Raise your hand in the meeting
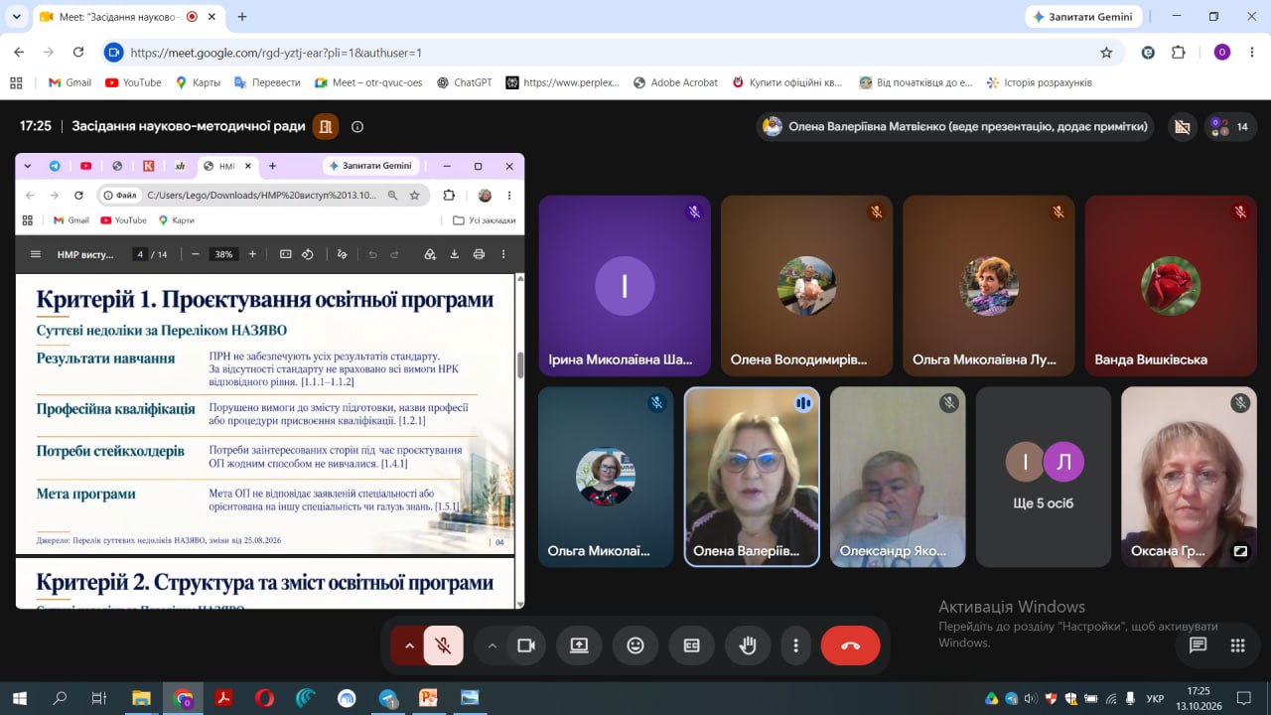This screenshot has width=1271, height=715. click(x=748, y=645)
